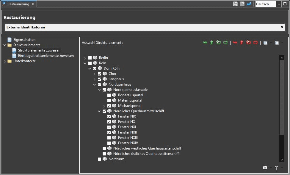Screen dimensions: 290x175
Task: Collapse the Strukturelemente folder in sidebar
Action: [x=5, y=45]
